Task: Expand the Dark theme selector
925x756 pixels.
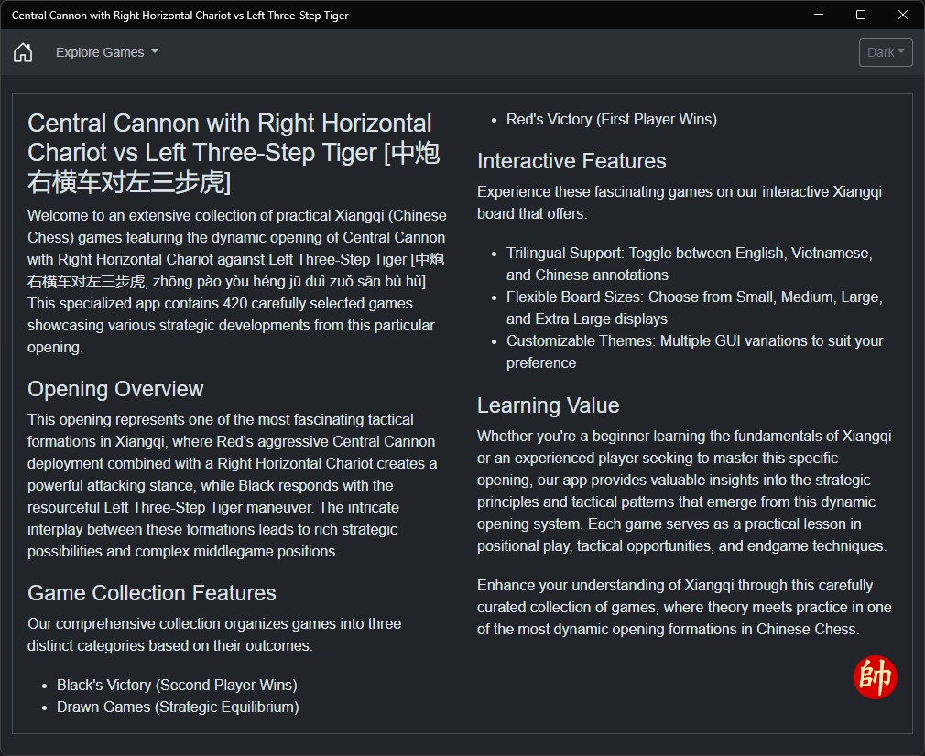Action: tap(886, 52)
